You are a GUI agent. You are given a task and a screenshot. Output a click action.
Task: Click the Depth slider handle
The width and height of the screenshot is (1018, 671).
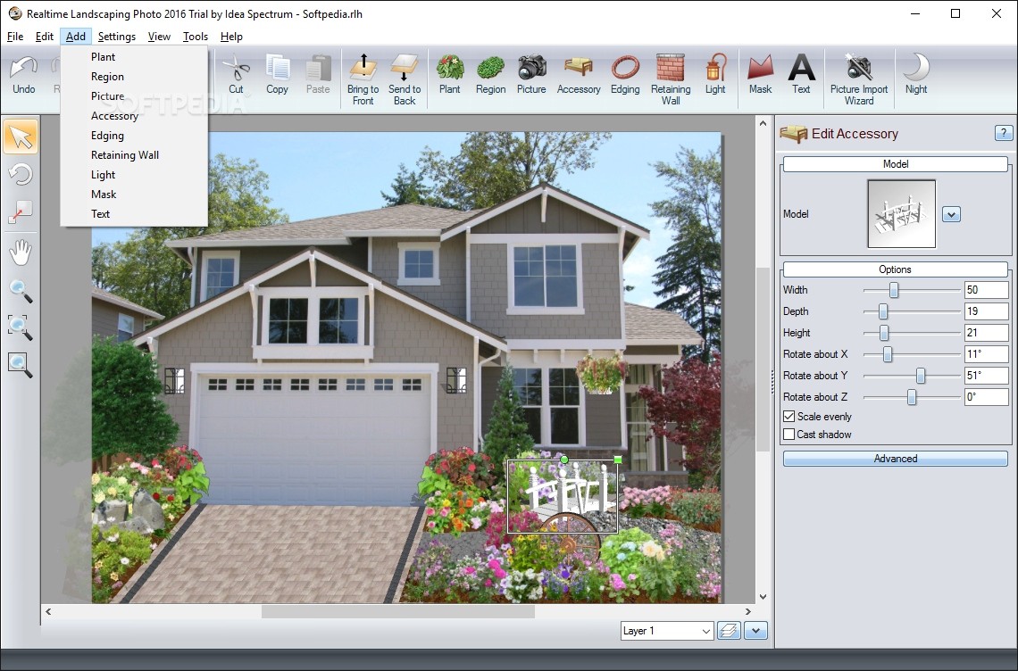(x=883, y=311)
